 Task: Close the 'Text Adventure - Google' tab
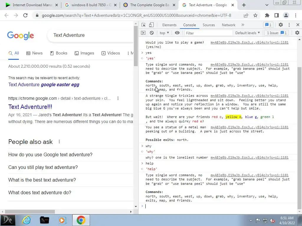pos(233,5)
